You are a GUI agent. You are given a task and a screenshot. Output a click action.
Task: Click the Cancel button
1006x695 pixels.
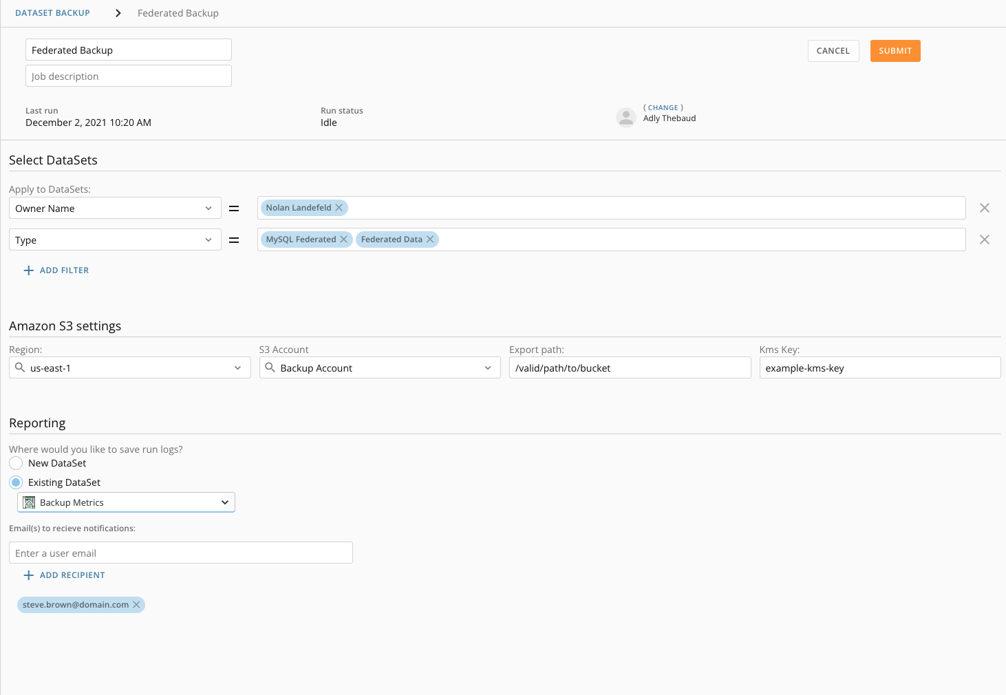point(833,51)
